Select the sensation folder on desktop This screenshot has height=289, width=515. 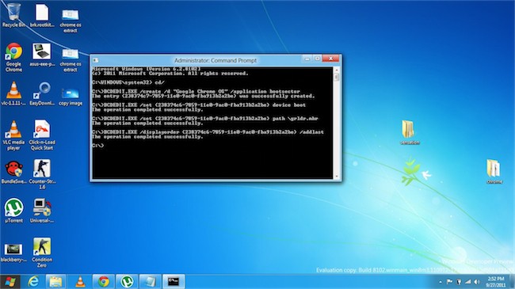(x=410, y=132)
